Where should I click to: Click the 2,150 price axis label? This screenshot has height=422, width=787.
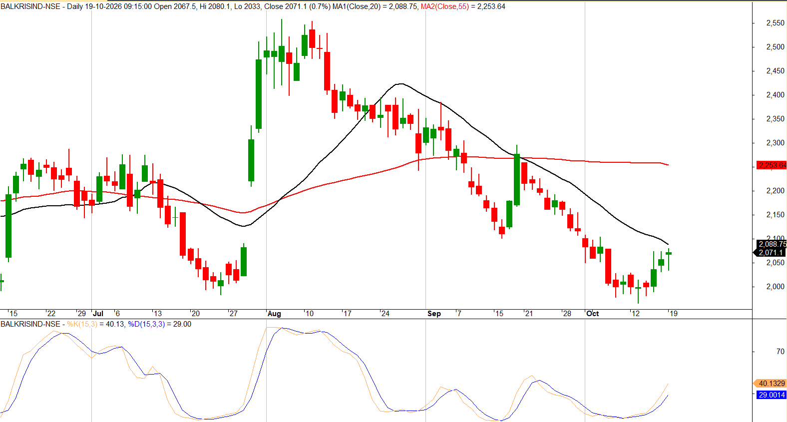(775, 215)
